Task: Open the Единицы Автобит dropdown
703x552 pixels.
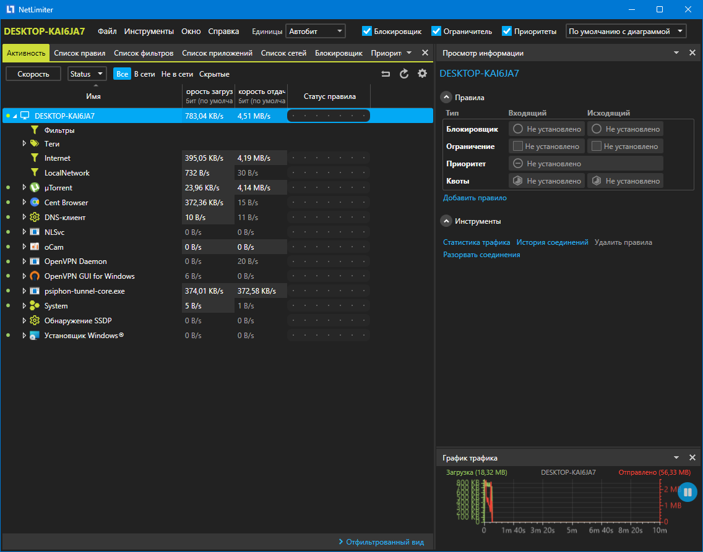Action: (315, 31)
